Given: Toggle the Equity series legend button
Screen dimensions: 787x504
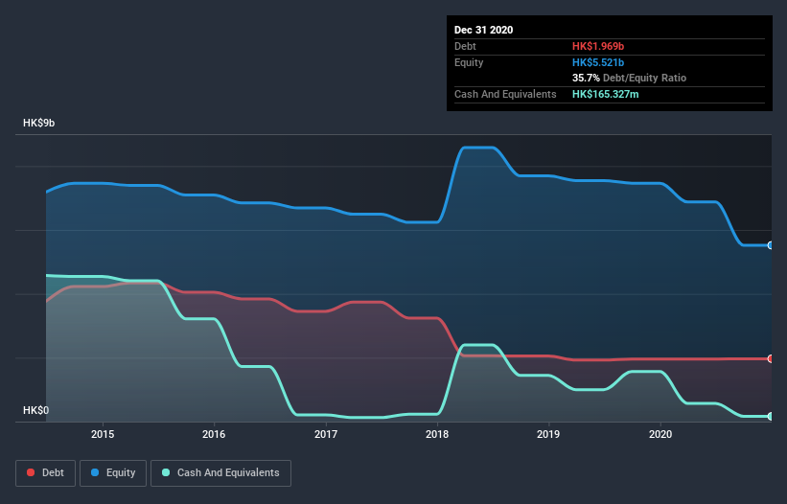Looking at the screenshot, I should (113, 473).
